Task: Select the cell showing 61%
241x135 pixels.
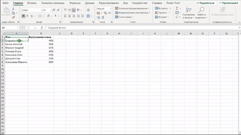Action: click(41, 48)
